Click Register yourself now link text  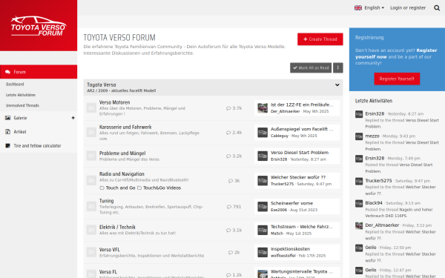tap(396, 53)
